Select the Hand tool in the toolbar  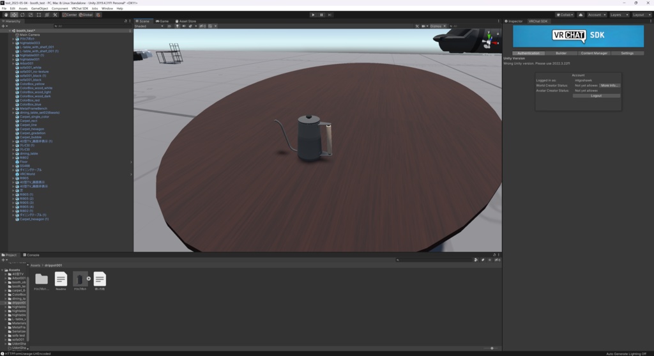6,15
